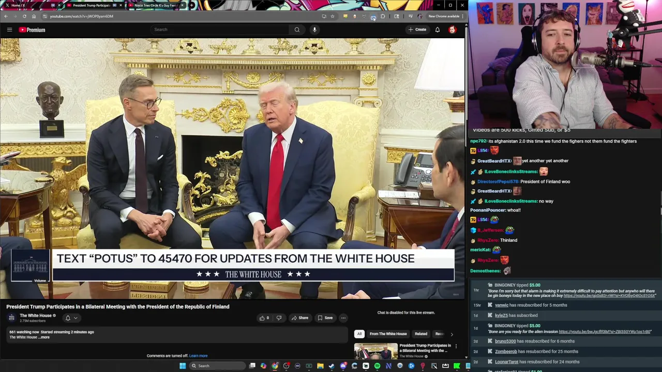Open YouTube notifications bell
Screen dimensions: 662x372
tap(438, 29)
